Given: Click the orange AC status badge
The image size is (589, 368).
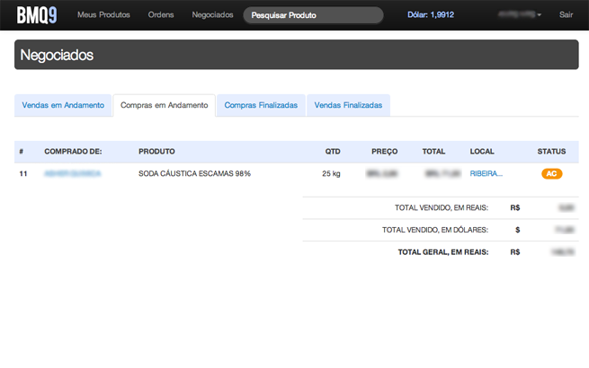Looking at the screenshot, I should click(x=551, y=174).
